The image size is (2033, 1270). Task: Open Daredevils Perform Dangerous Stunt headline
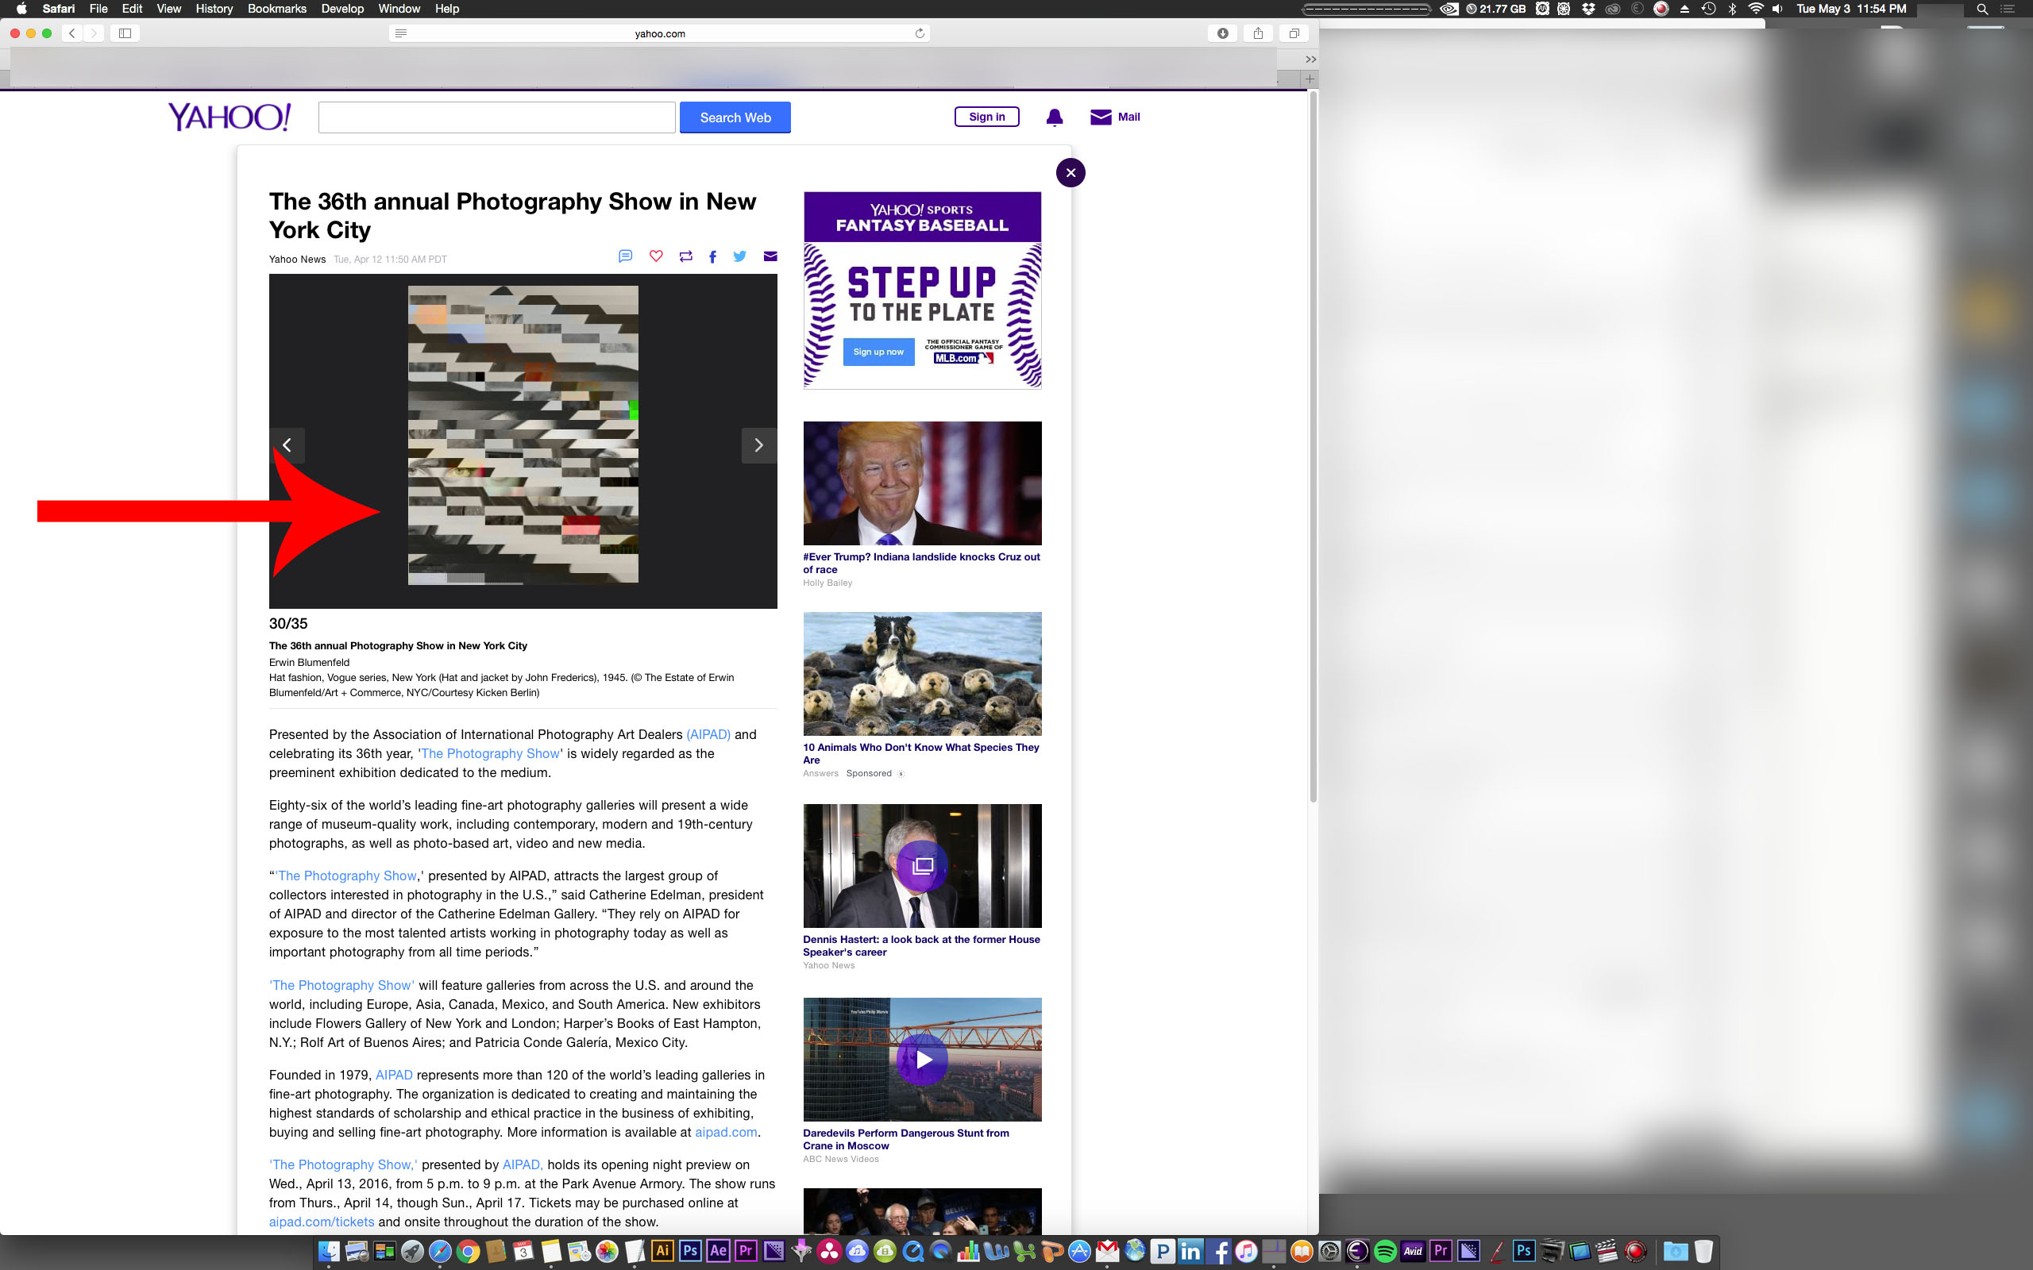(x=905, y=1139)
